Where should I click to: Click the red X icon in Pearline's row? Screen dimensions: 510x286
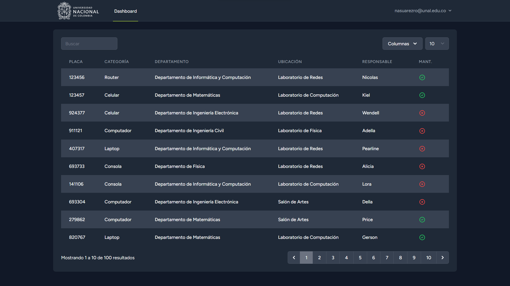[422, 149]
